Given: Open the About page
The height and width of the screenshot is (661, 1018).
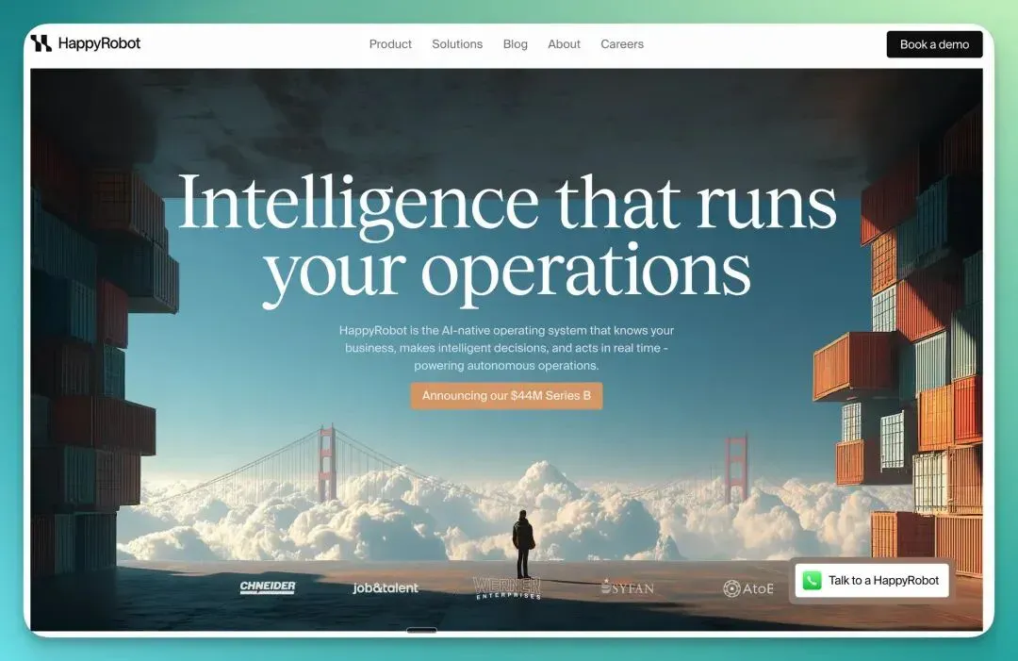Looking at the screenshot, I should coord(565,44).
